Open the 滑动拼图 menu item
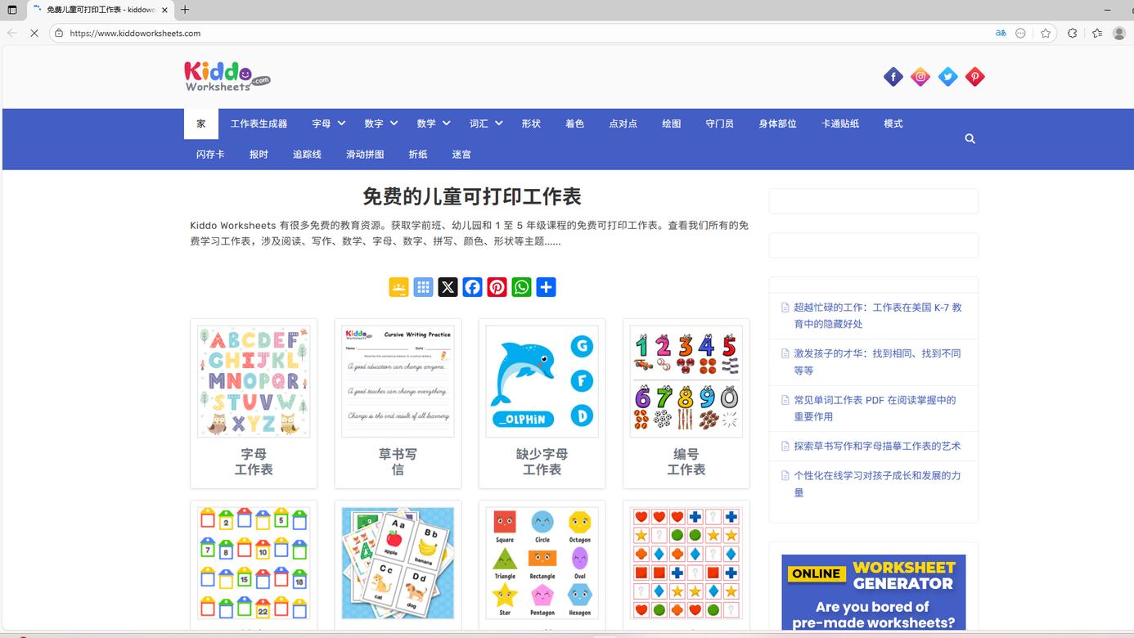This screenshot has height=638, width=1134. 365,154
